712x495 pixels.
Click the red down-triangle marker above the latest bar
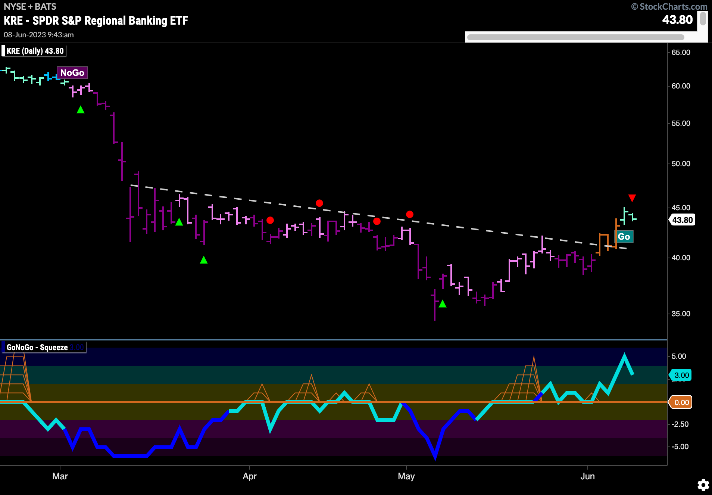(x=632, y=198)
